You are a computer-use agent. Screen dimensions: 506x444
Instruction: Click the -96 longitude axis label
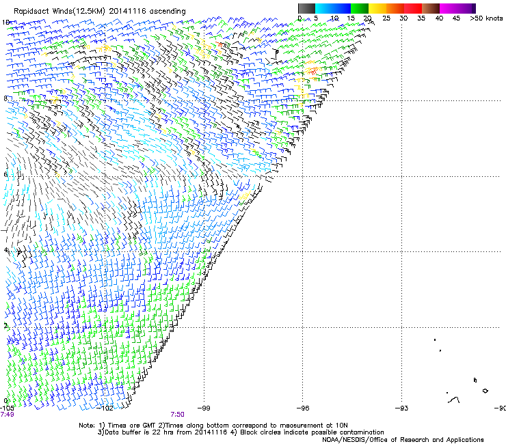coord(303,408)
